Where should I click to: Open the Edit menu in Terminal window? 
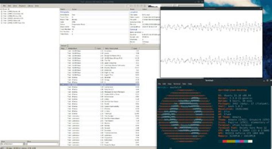[x=164, y=84]
